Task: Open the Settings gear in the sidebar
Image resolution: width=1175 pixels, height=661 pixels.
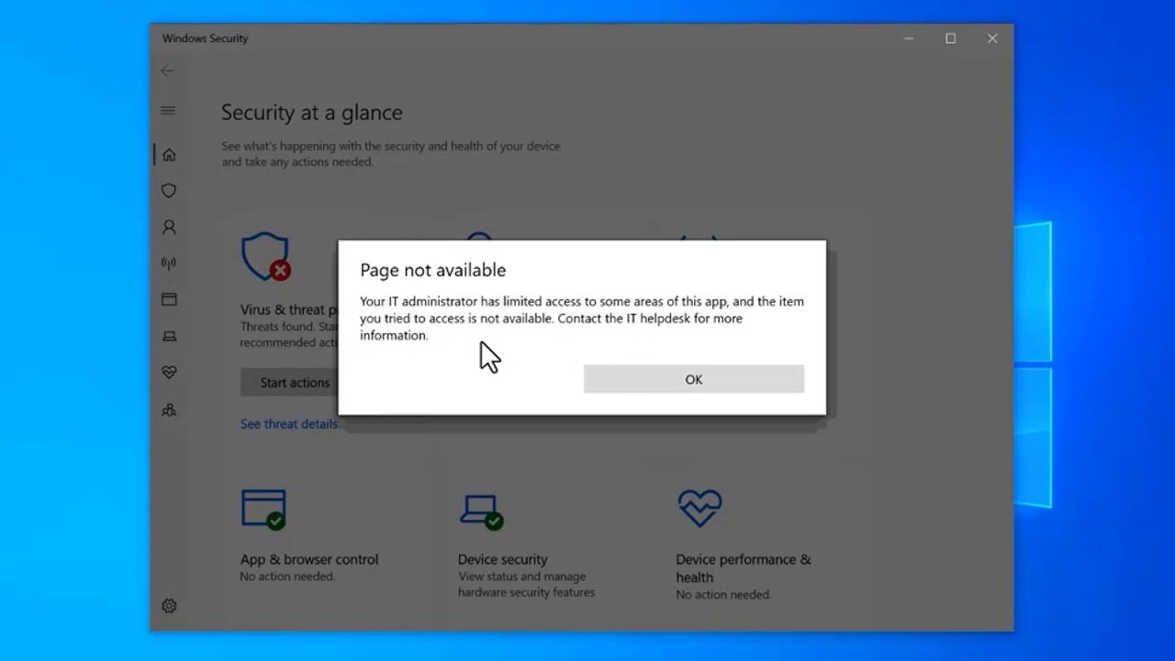Action: click(169, 606)
